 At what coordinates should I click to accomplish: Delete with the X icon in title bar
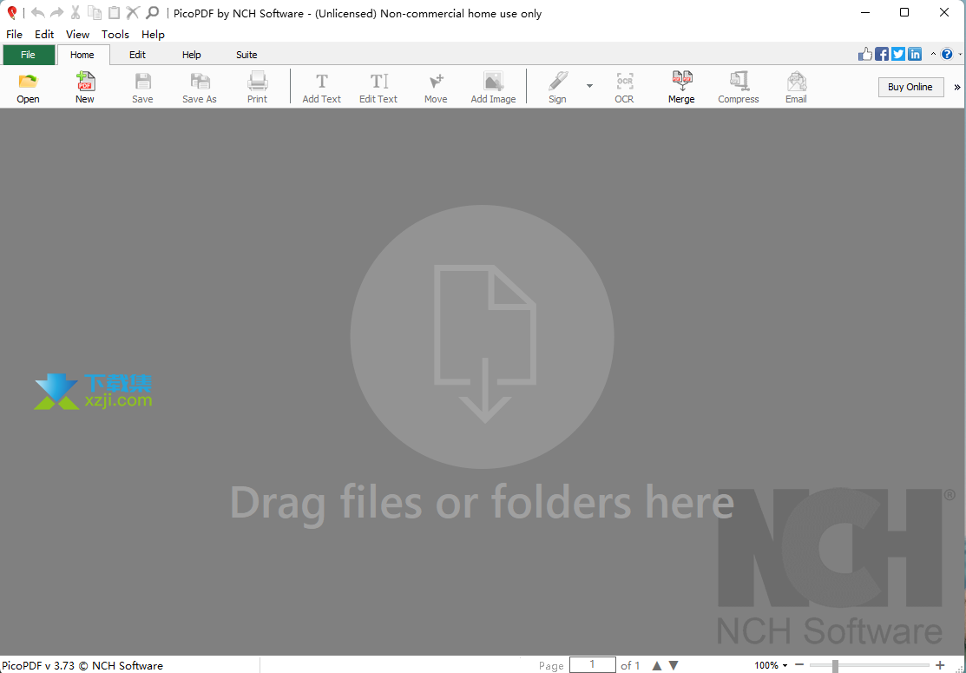133,12
